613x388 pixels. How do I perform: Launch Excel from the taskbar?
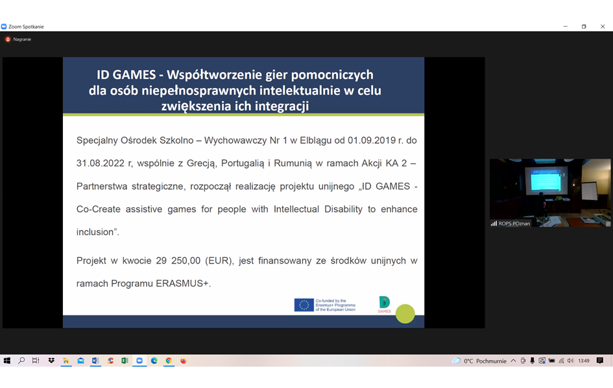(125, 361)
